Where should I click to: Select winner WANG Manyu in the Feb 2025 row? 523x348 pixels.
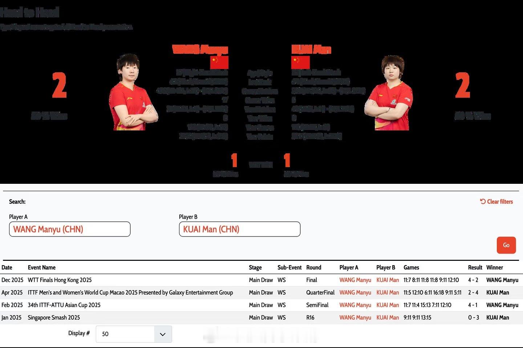click(502, 305)
